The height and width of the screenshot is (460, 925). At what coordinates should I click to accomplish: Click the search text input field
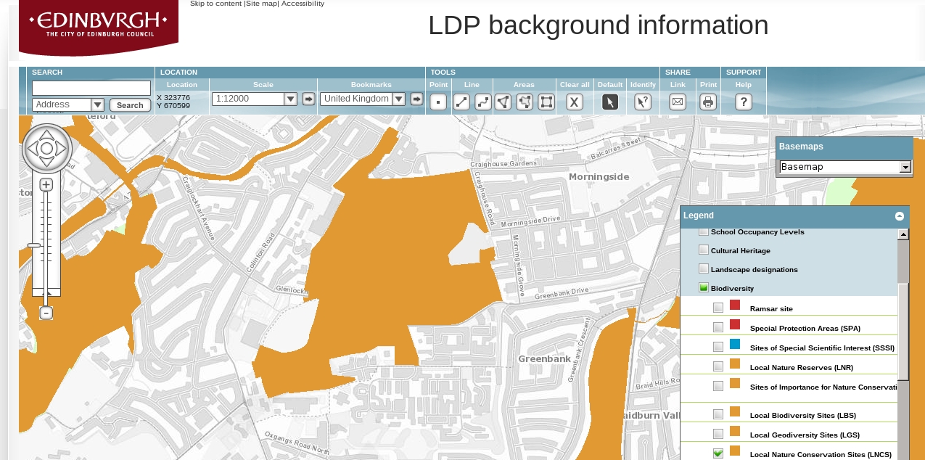91,88
